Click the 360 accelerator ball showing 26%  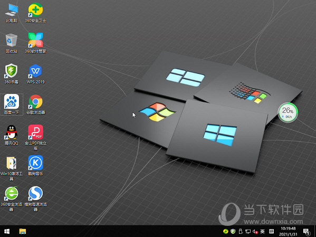(x=288, y=112)
